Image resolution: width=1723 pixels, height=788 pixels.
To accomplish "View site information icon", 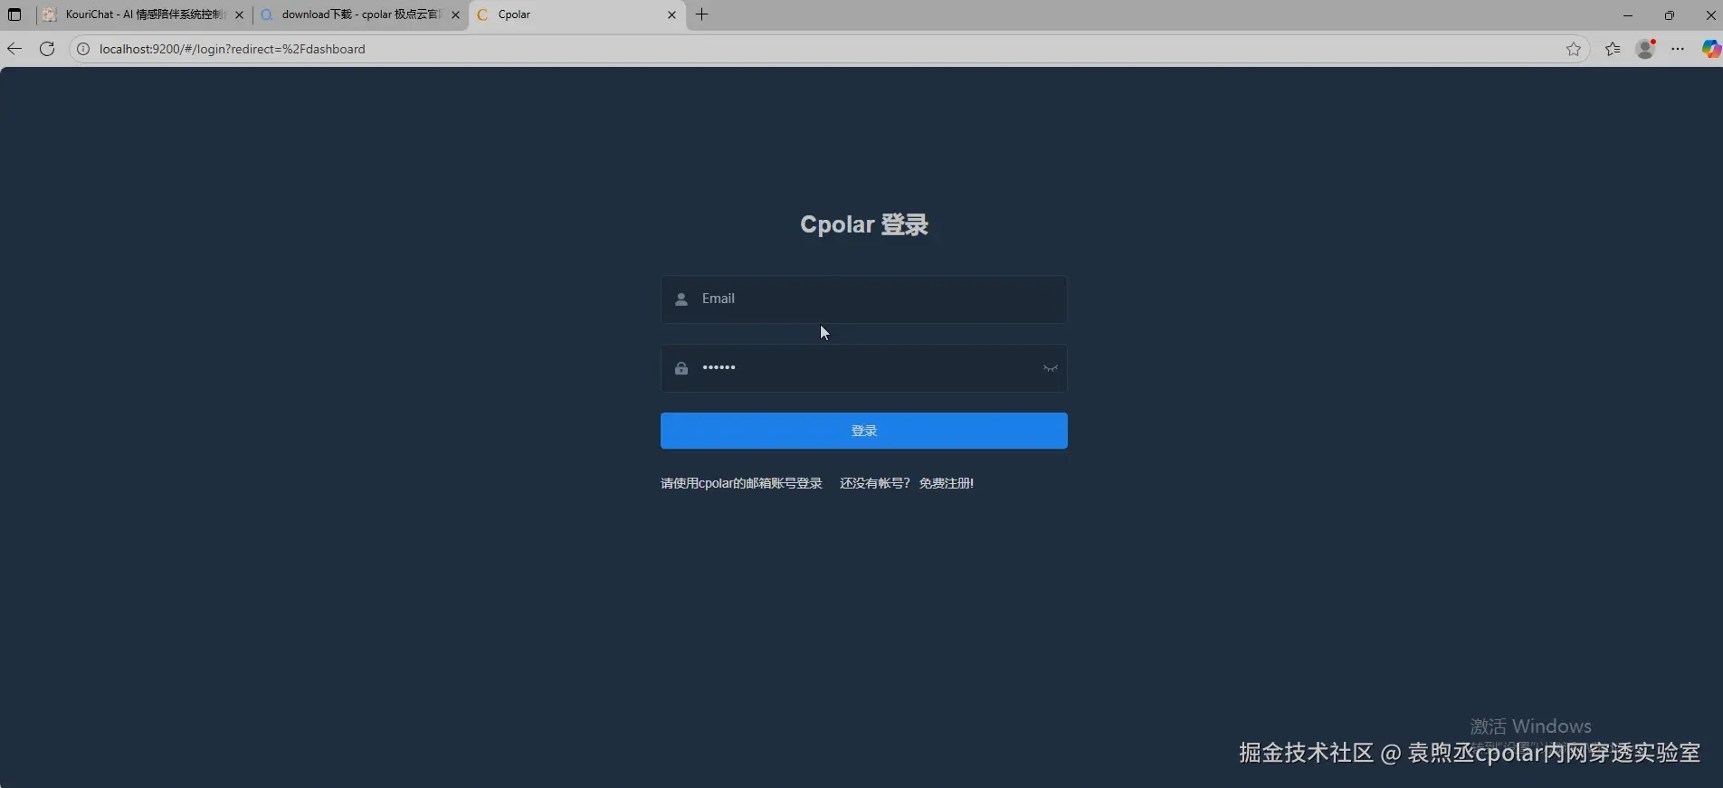I will click(x=83, y=49).
